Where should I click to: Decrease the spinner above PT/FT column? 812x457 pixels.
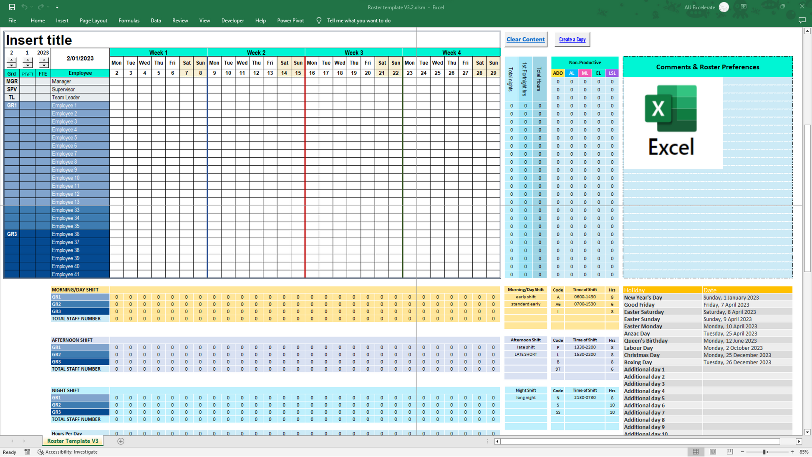[x=28, y=66]
